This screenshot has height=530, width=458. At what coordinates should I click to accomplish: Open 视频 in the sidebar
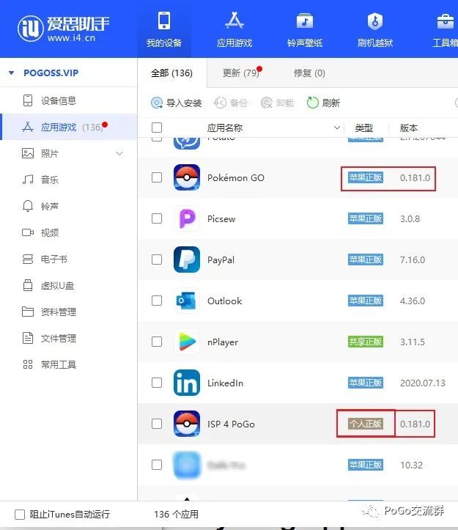69,232
